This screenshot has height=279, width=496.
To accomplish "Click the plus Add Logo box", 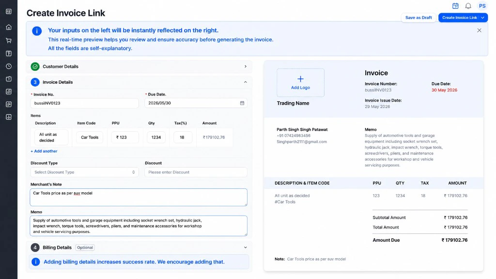I will [300, 82].
